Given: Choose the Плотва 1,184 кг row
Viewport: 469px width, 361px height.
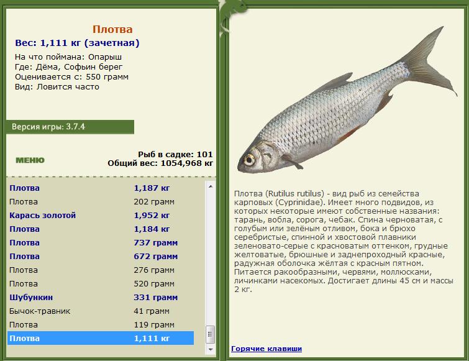Looking at the screenshot, I should [x=101, y=229].
